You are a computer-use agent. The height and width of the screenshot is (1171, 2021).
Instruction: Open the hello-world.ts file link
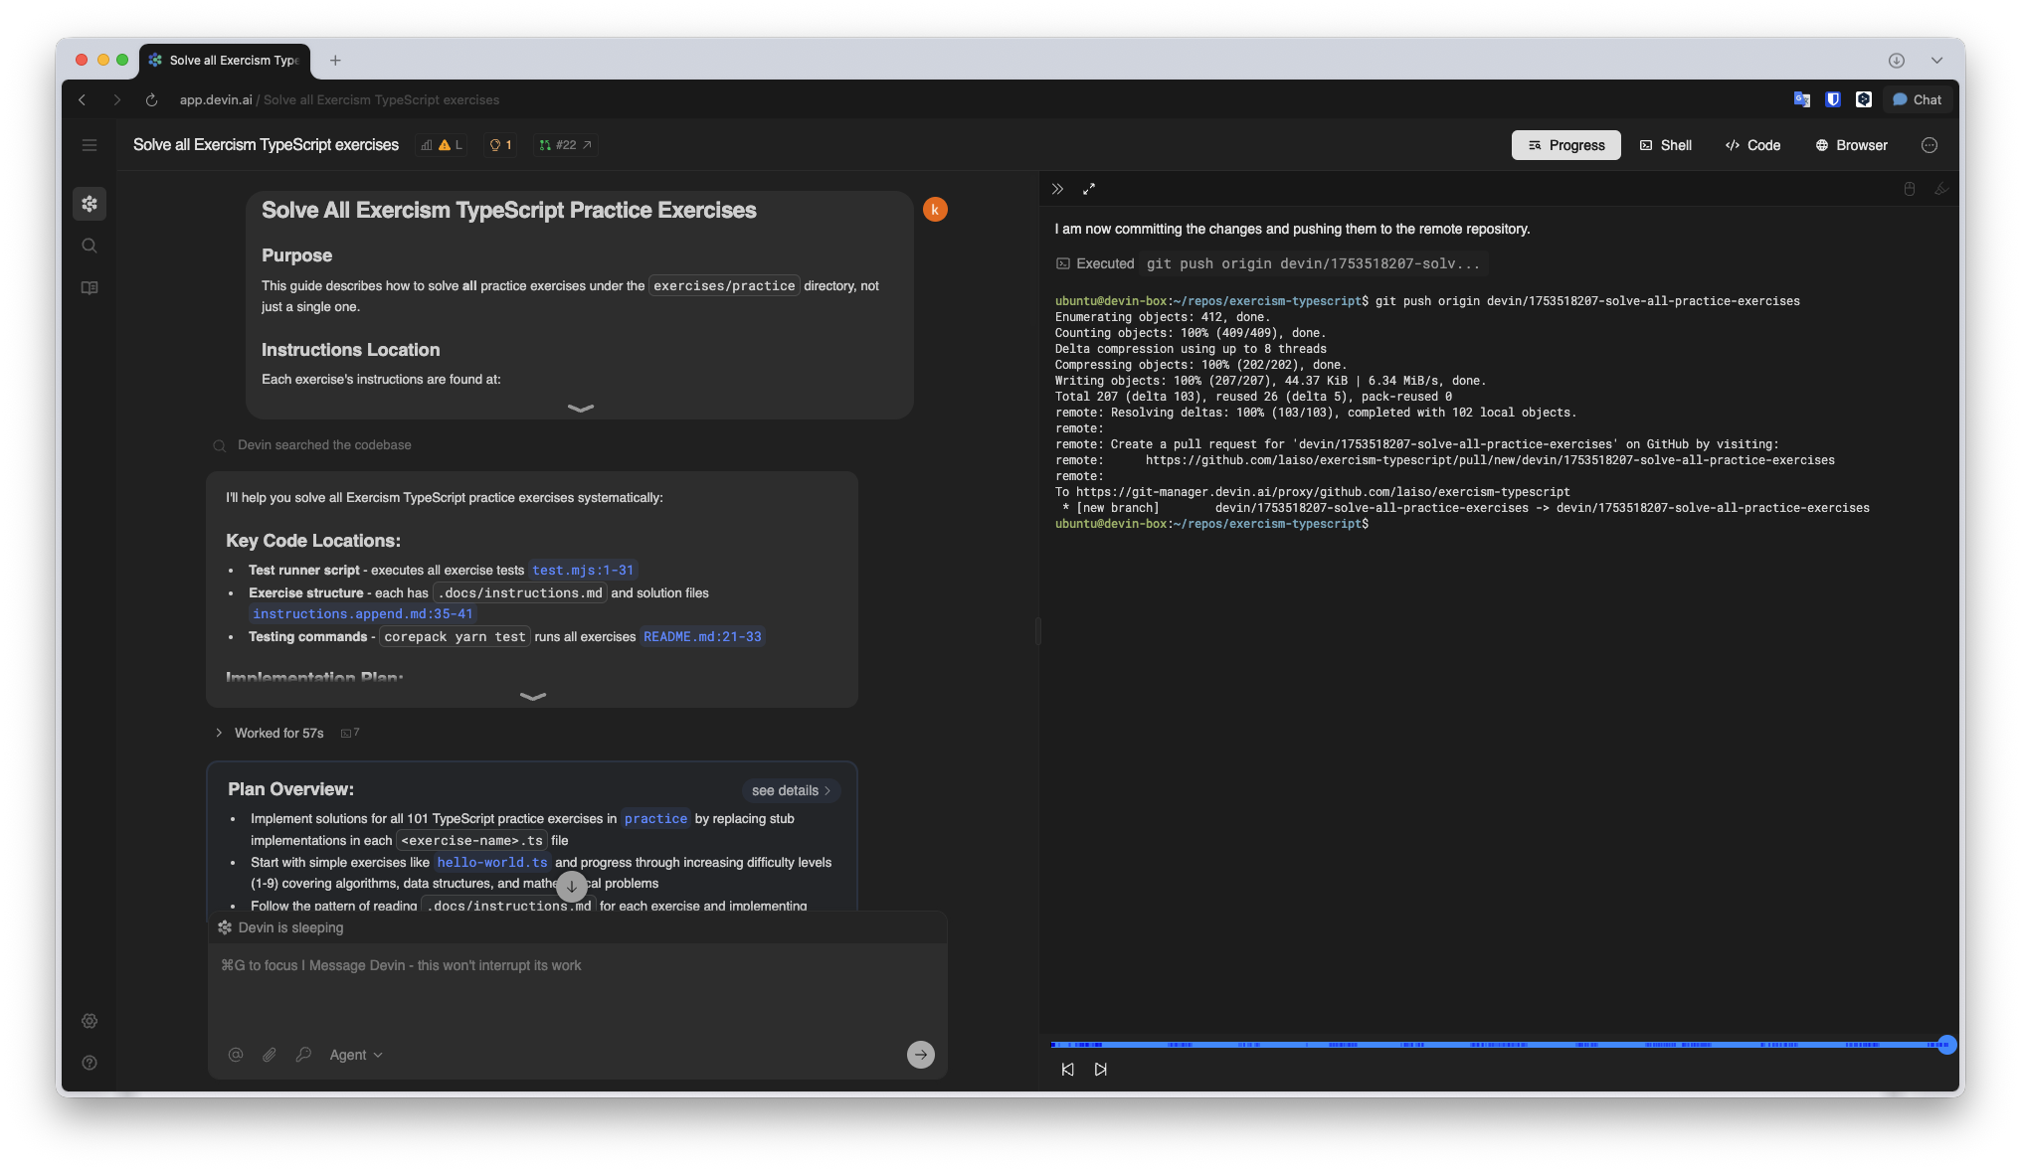coord(492,863)
